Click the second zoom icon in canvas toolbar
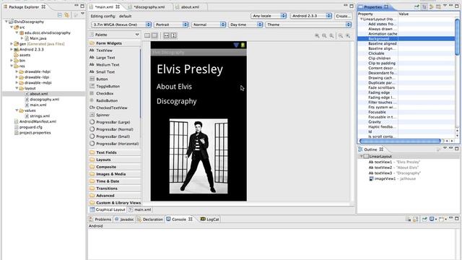 pos(324,35)
